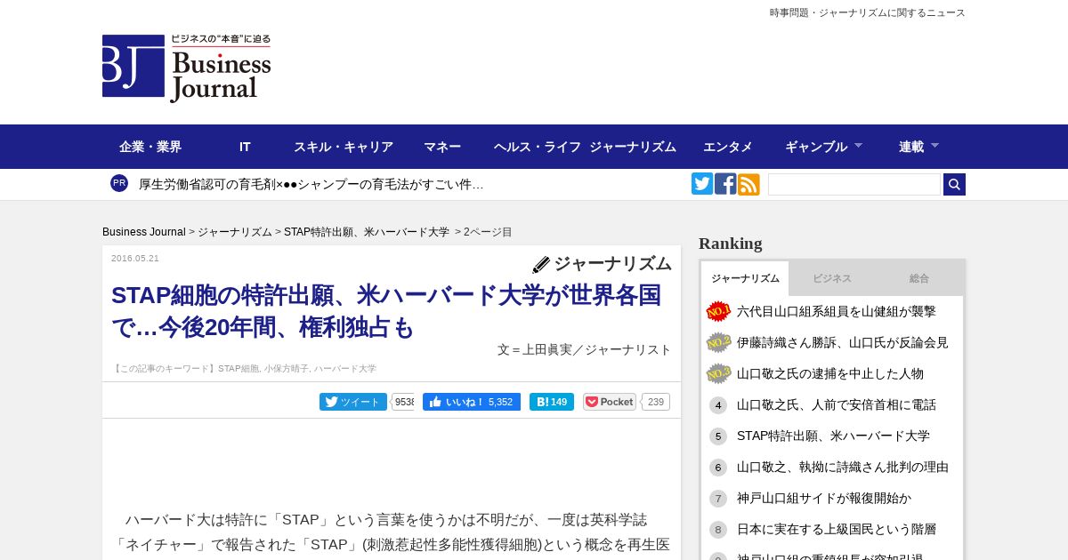Click the tweet count bubble
This screenshot has width=1068, height=560.
click(x=403, y=402)
